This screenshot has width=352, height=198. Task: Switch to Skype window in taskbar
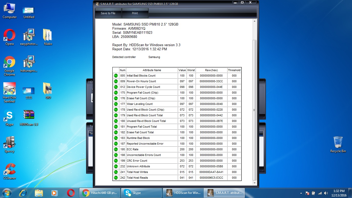pyautogui.click(x=141, y=193)
